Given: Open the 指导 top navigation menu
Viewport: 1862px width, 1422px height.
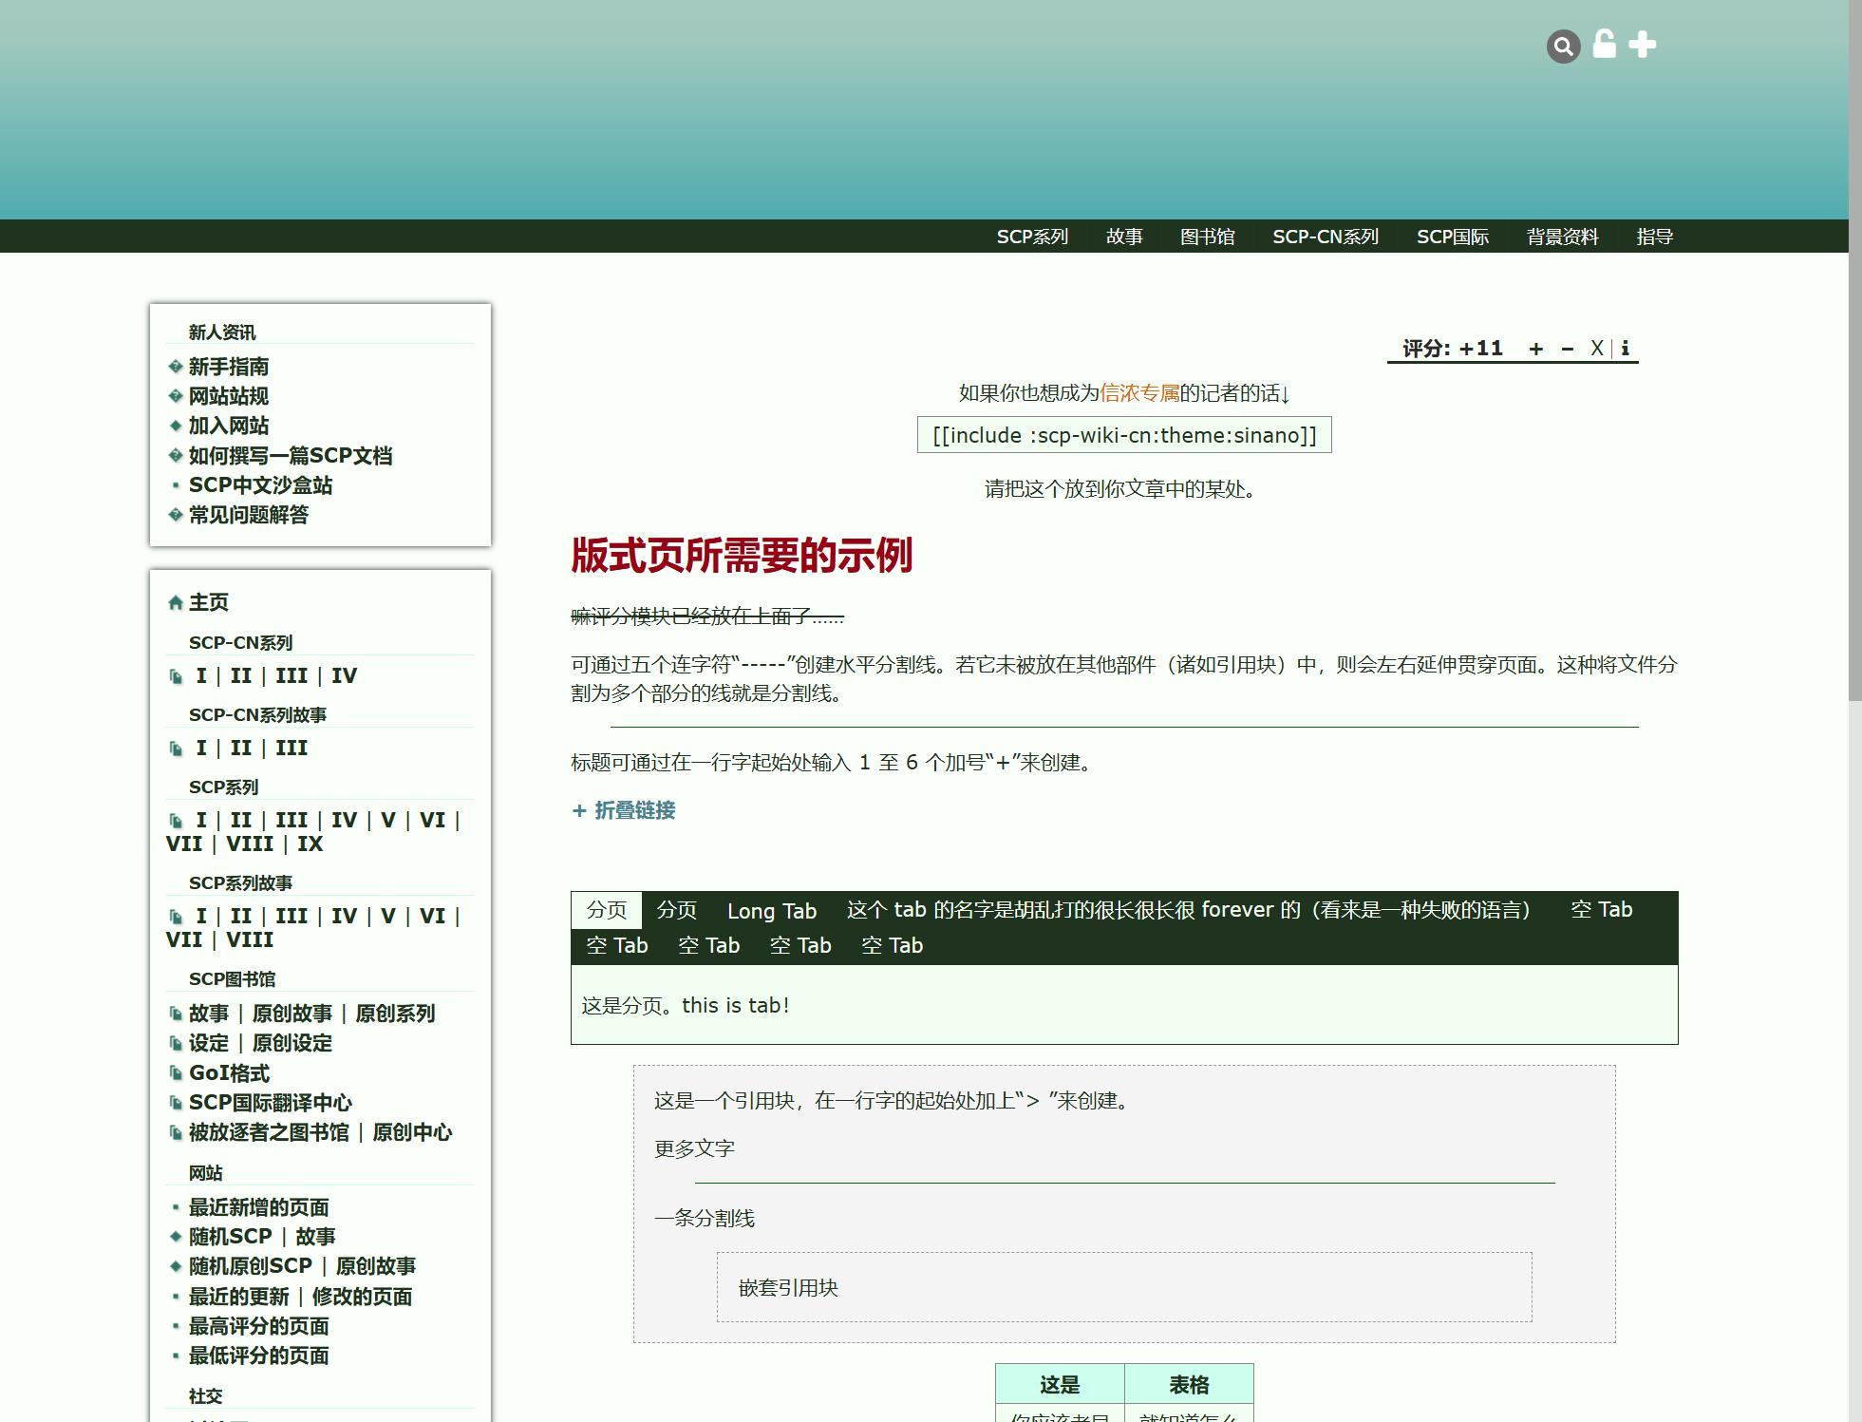Looking at the screenshot, I should [x=1654, y=237].
